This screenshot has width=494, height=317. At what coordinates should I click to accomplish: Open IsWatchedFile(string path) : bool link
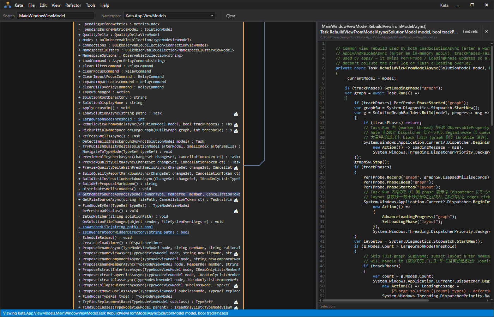(x=115, y=227)
